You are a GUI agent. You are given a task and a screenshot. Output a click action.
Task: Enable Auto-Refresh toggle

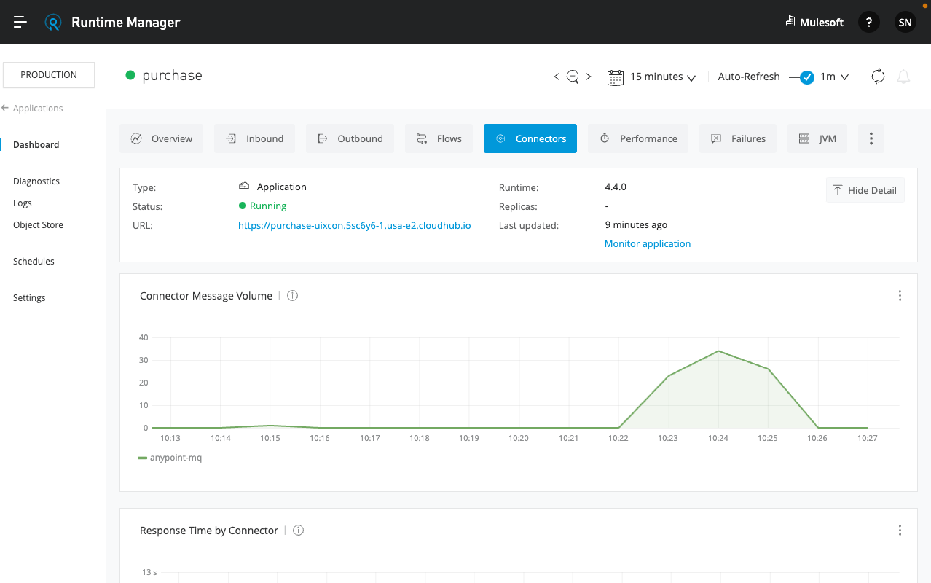coord(804,77)
